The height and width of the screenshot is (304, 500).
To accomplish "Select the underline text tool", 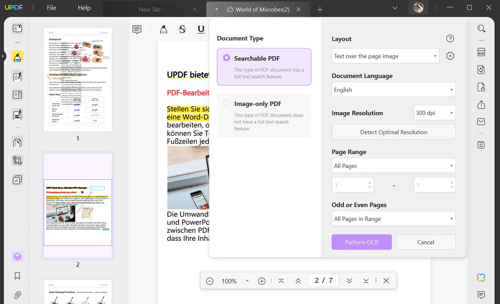I will click(x=201, y=29).
